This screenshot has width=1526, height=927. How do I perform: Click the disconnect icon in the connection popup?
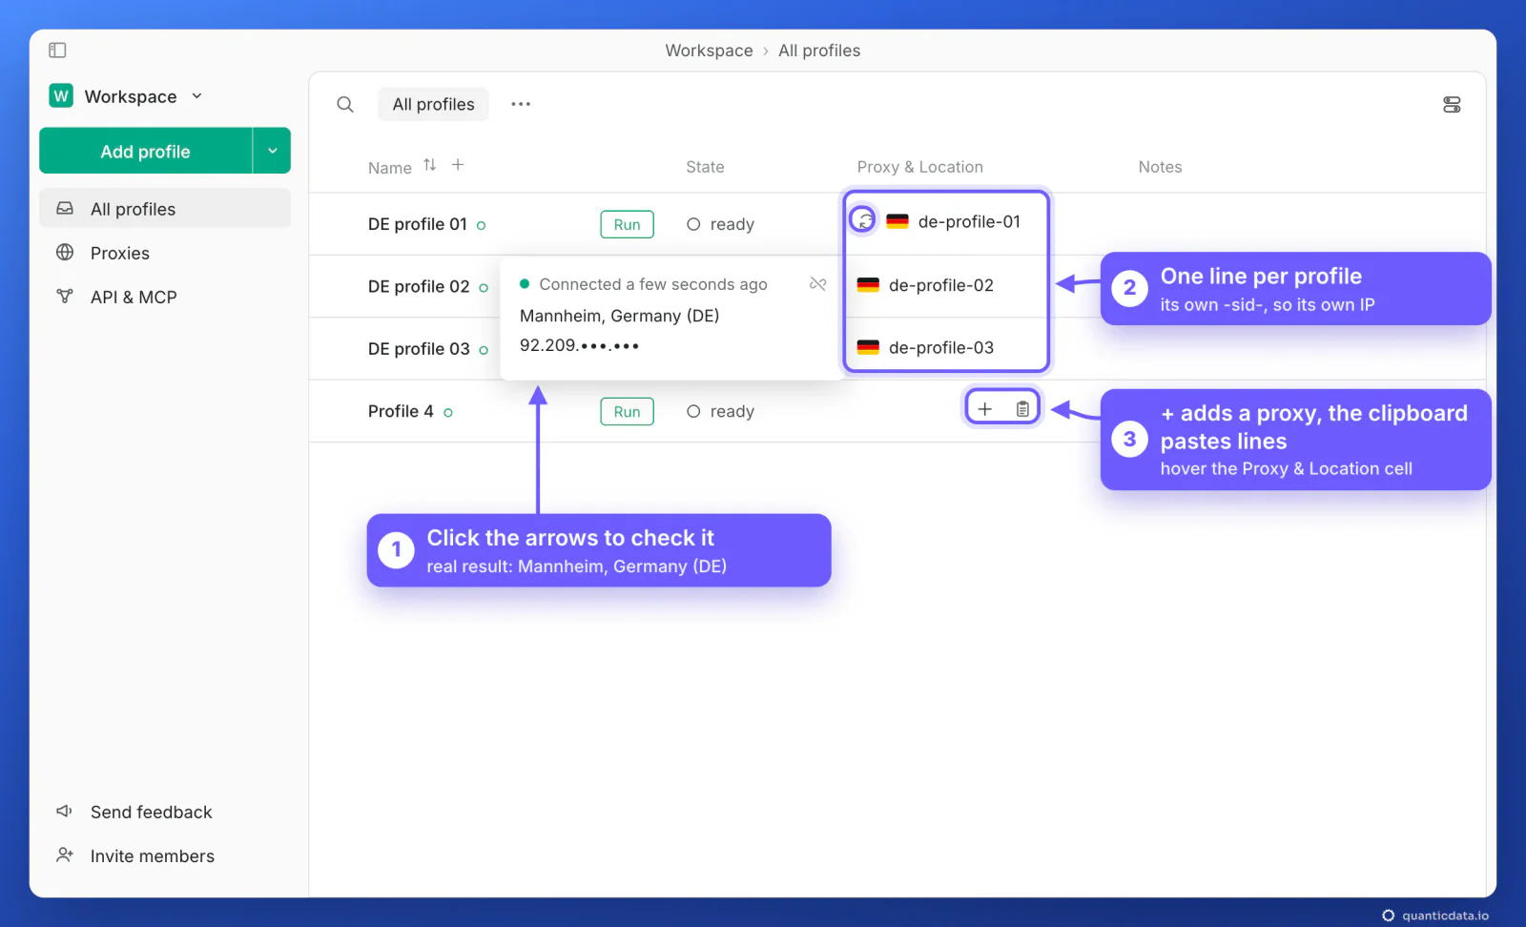(817, 283)
